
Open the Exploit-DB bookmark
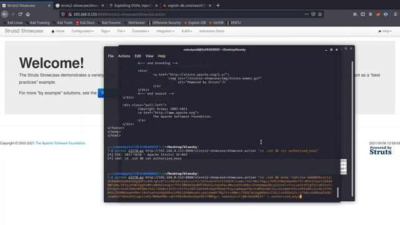(x=195, y=22)
